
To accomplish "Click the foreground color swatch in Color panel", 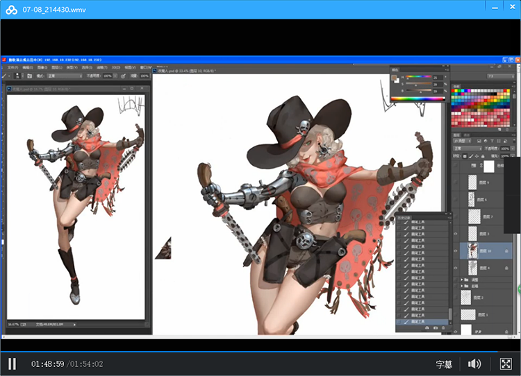I will [395, 78].
